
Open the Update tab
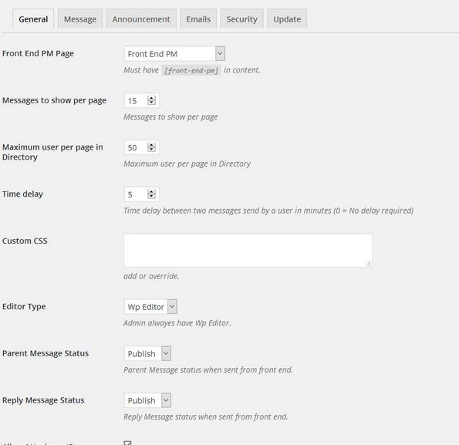(287, 19)
